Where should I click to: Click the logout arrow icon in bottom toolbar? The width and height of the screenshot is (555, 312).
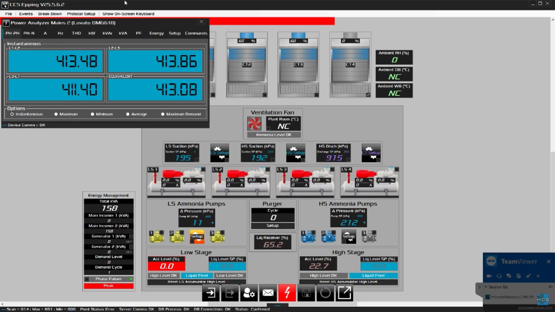pyautogui.click(x=230, y=293)
